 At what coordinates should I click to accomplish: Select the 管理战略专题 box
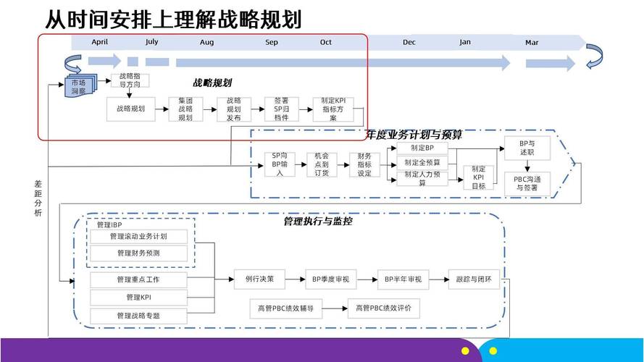click(138, 316)
